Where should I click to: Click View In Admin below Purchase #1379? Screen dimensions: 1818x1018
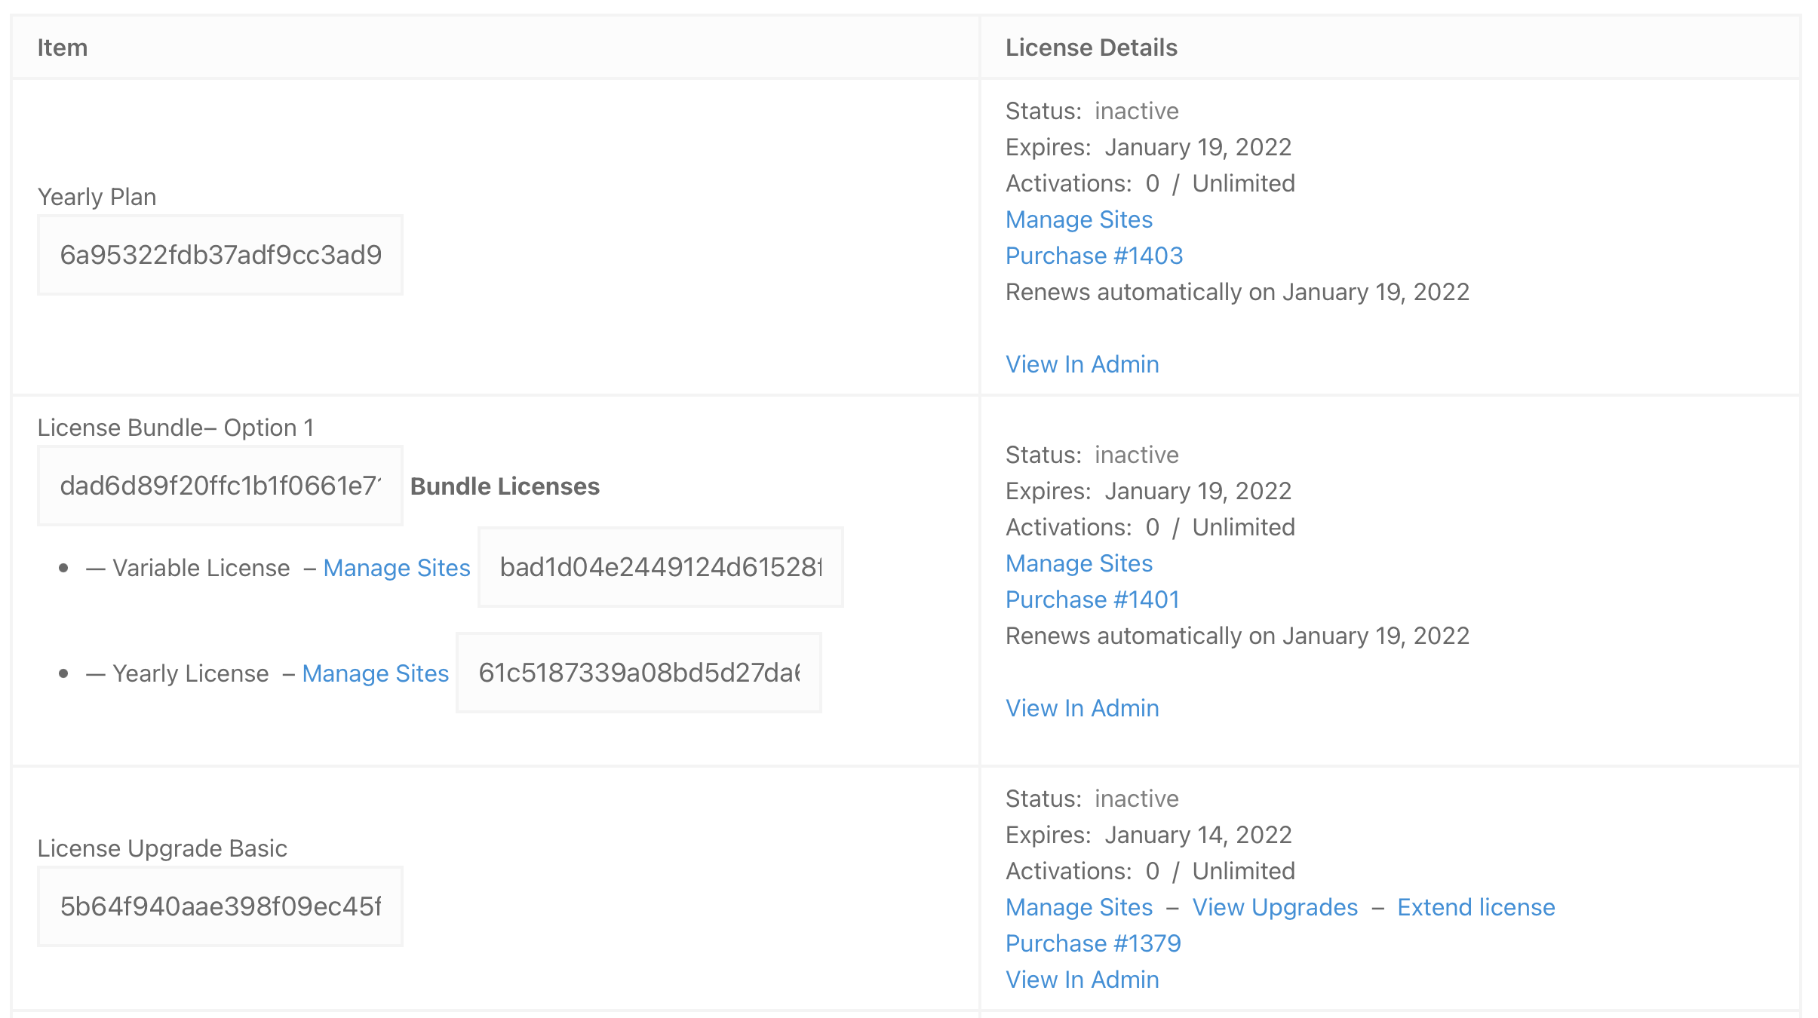[x=1082, y=980]
